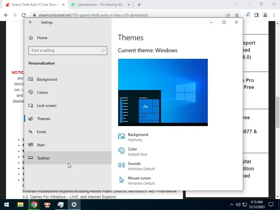This screenshot has height=210, width=280.
Task: Go back using the Settings back arrow
Action: coord(31,22)
